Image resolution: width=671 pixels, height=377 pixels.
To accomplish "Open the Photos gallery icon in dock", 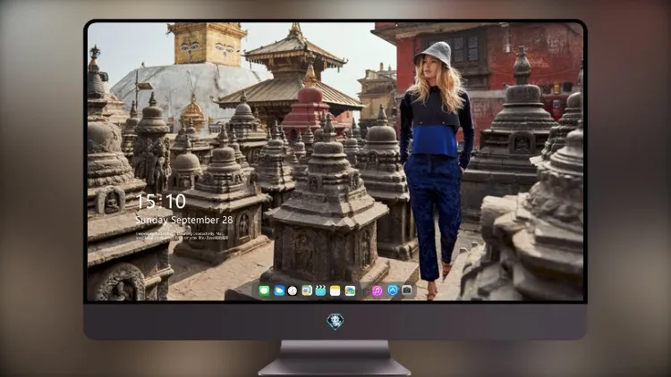I will (350, 291).
